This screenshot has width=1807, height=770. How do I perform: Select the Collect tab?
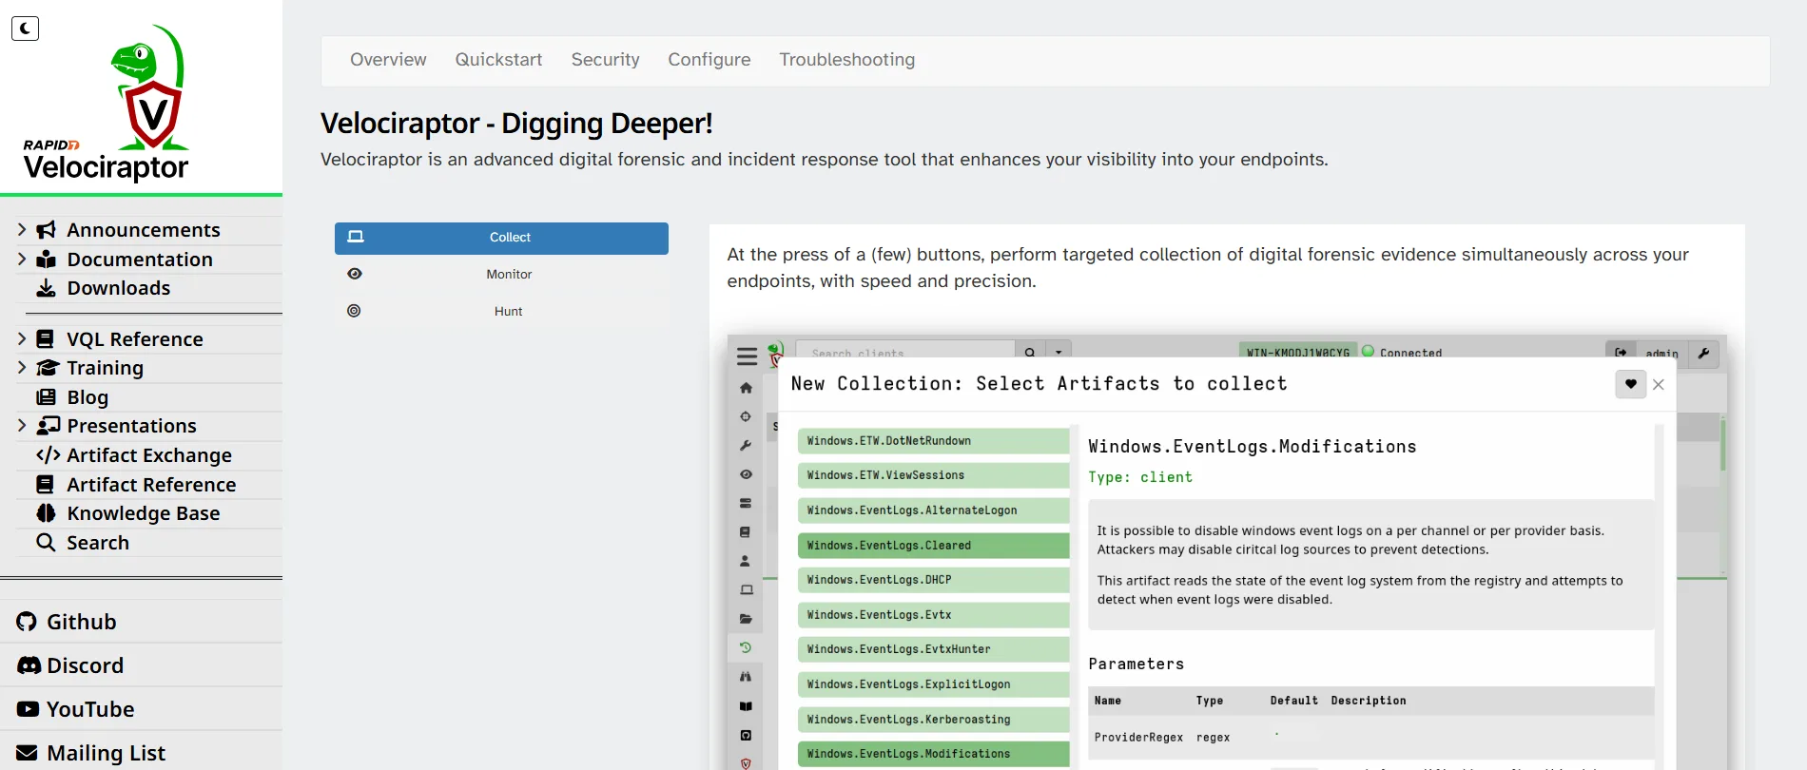coord(501,238)
